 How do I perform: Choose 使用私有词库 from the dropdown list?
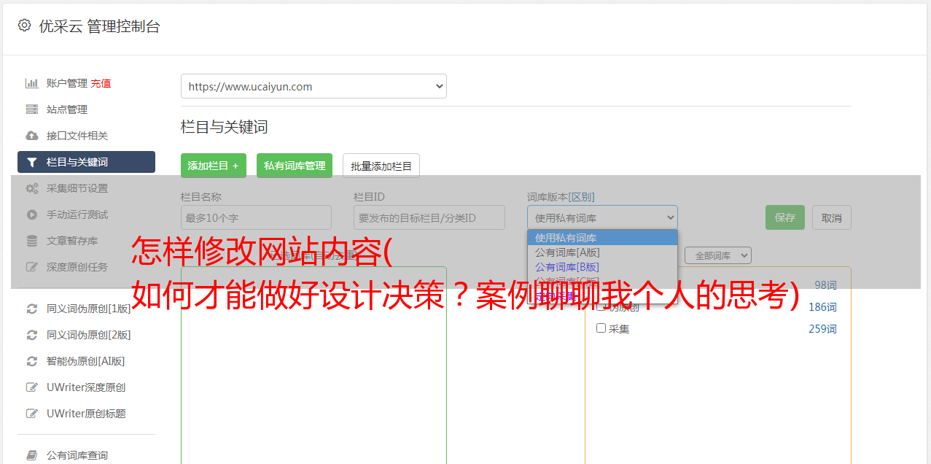tap(602, 238)
